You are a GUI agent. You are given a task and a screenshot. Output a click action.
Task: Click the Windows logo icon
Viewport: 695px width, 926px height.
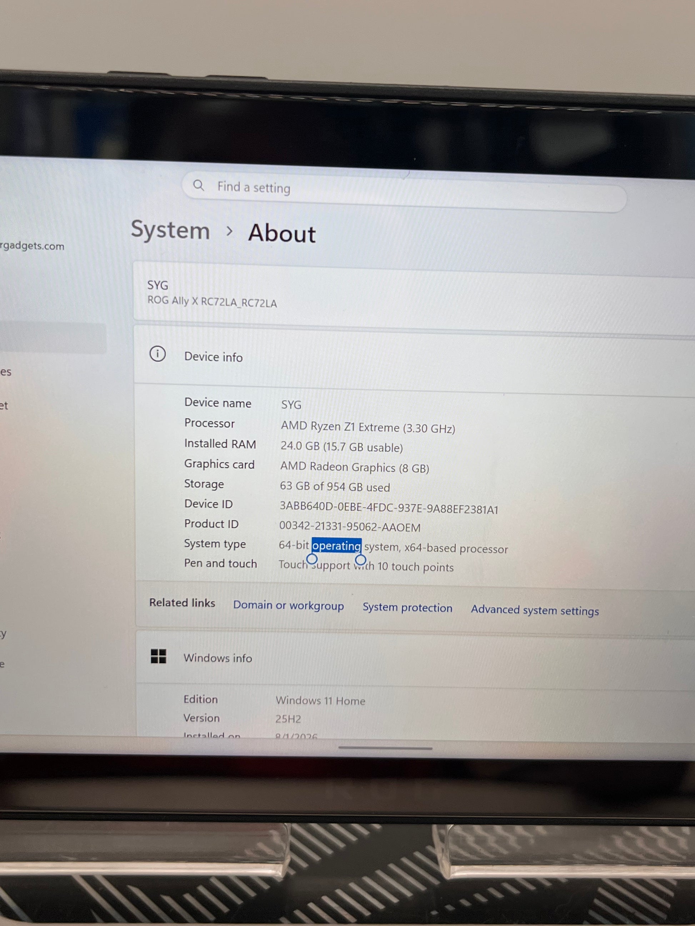pyautogui.click(x=158, y=656)
